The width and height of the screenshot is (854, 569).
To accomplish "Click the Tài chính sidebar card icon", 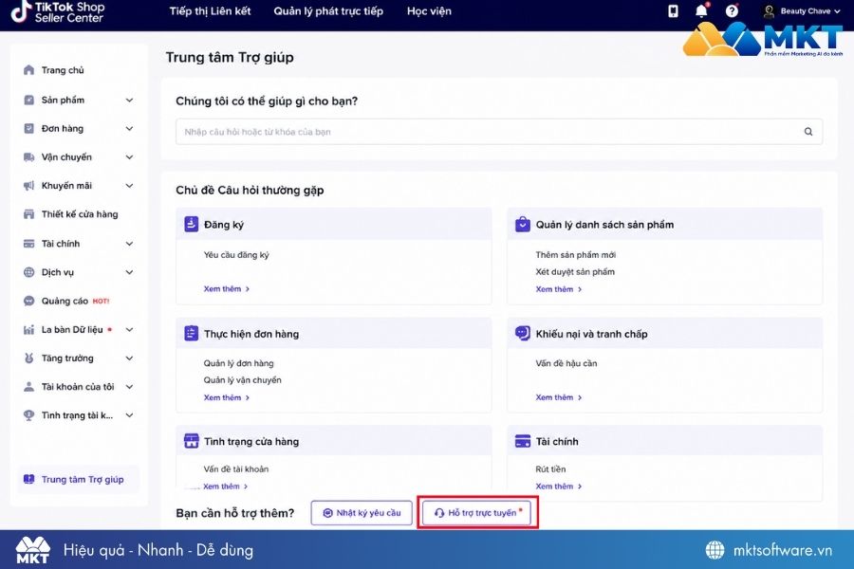I will click(x=28, y=244).
